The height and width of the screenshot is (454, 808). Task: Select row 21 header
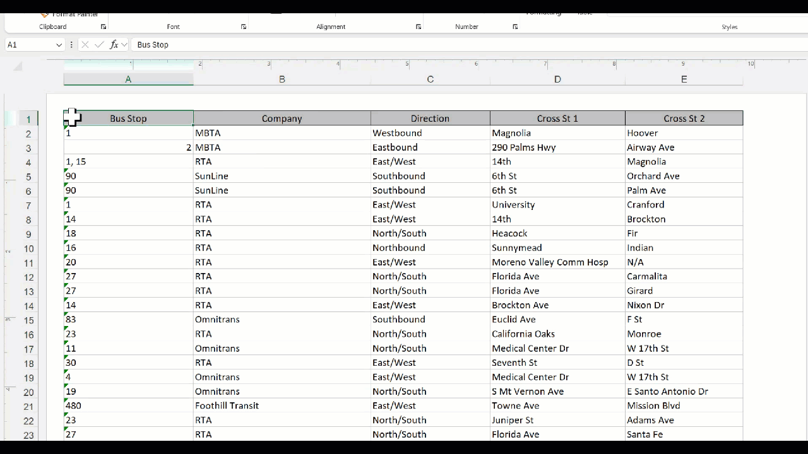(x=28, y=407)
